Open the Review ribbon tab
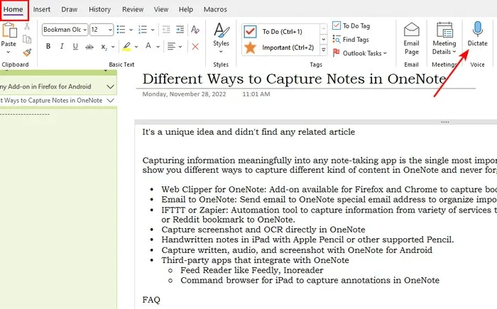The image size is (497, 309). [133, 9]
